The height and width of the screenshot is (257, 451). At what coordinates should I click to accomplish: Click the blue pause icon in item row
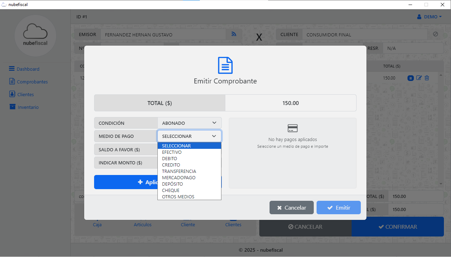411,78
